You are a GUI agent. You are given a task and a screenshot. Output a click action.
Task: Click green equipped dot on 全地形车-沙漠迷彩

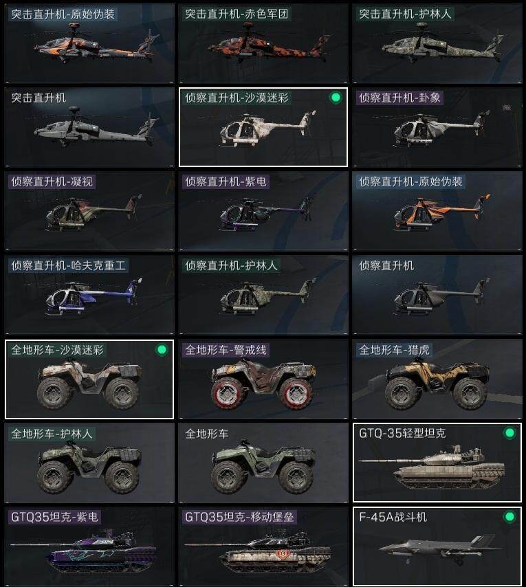162,350
